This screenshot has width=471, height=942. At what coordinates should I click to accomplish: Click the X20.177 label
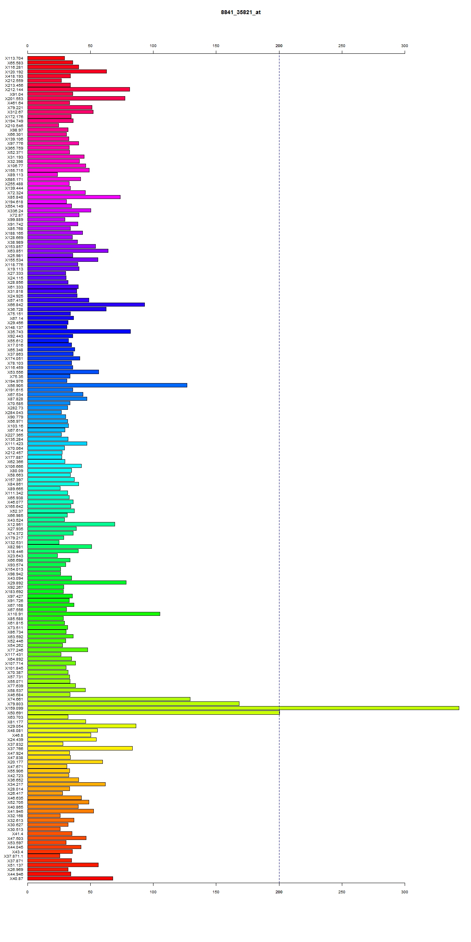point(15,762)
